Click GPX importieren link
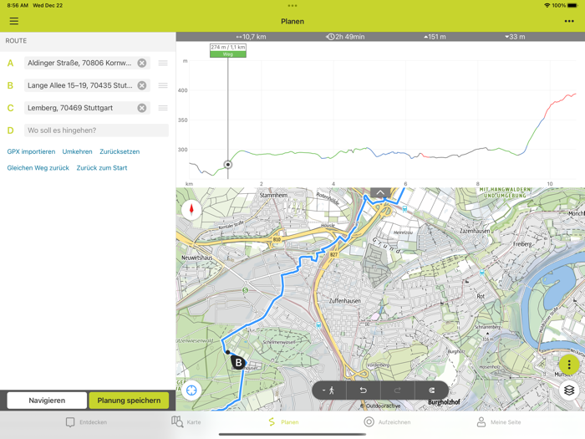The width and height of the screenshot is (585, 439). click(x=31, y=151)
